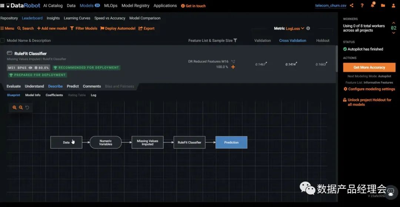
Task: Click the Data blueprint node
Action: (66, 142)
